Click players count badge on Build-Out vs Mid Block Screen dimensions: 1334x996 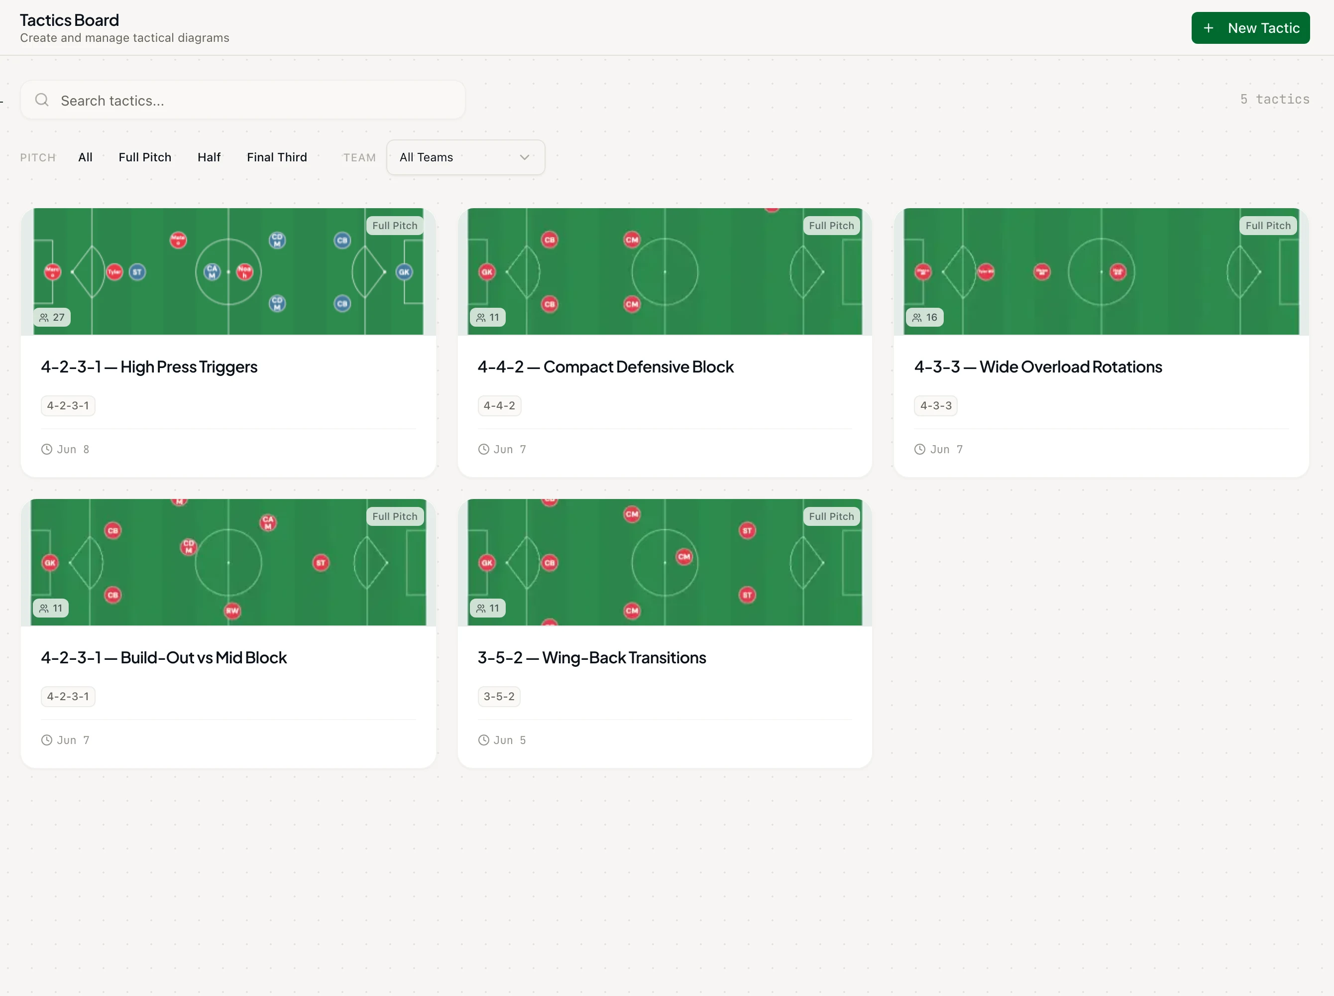click(x=51, y=608)
